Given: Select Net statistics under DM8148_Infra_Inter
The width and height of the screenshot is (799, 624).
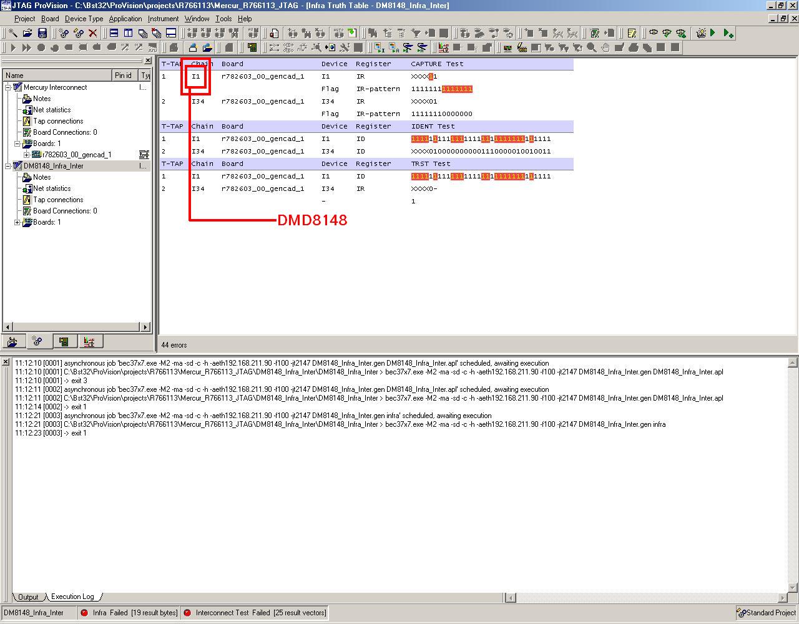Looking at the screenshot, I should coord(52,188).
